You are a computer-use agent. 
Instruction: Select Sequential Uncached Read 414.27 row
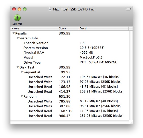pos(70,91)
